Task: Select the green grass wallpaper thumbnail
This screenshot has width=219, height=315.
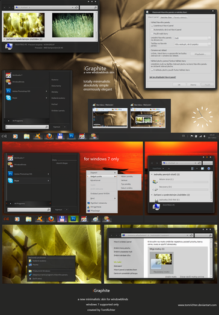Action: tap(73, 25)
